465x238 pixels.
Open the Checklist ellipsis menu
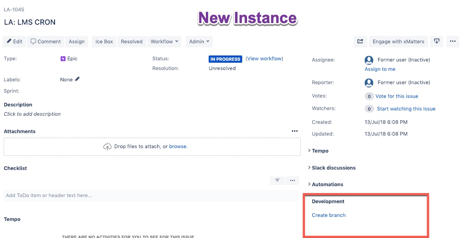coord(292,181)
